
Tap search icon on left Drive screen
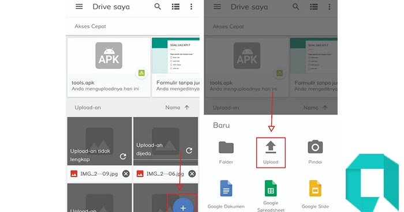click(158, 6)
